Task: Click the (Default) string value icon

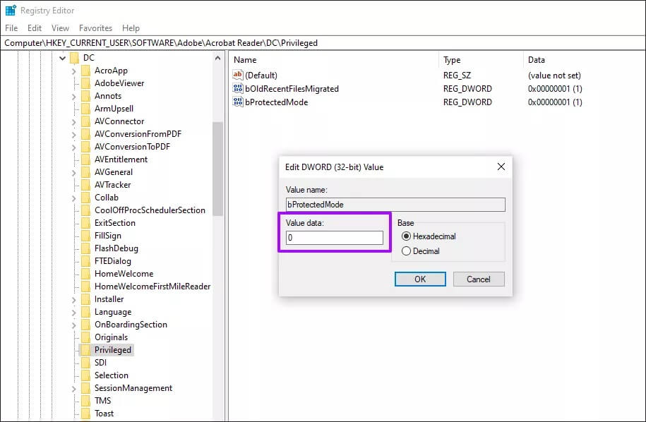Action: (x=238, y=75)
